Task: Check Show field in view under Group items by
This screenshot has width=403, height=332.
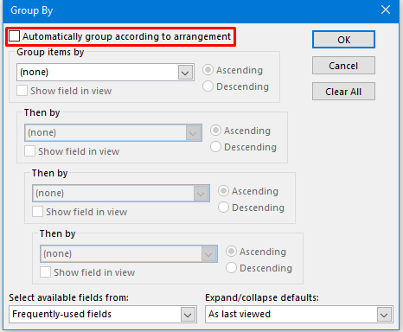Action: pyautogui.click(x=22, y=91)
